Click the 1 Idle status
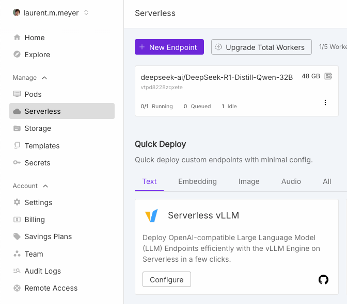The height and width of the screenshot is (304, 347). coord(229,106)
